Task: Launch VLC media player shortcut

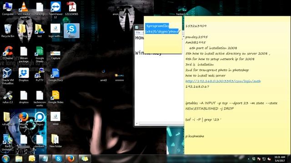Action: coord(24,10)
